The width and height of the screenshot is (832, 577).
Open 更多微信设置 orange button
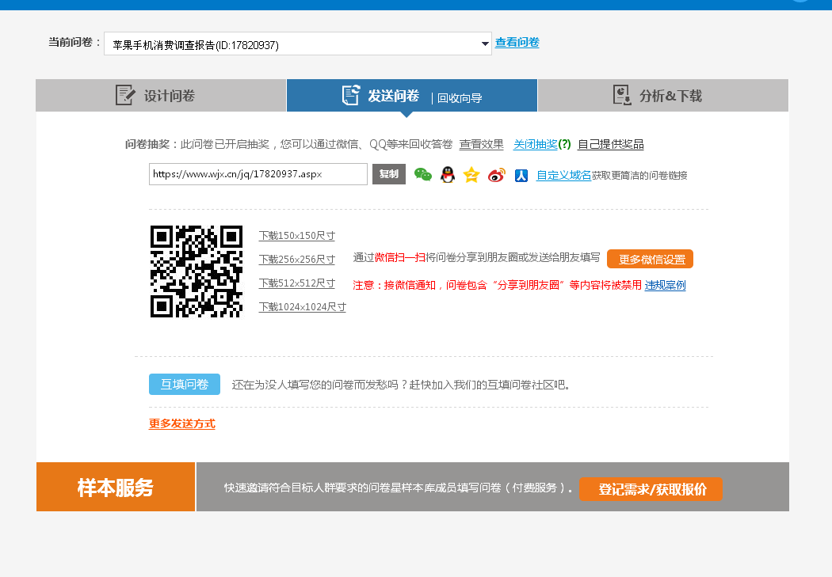[650, 259]
